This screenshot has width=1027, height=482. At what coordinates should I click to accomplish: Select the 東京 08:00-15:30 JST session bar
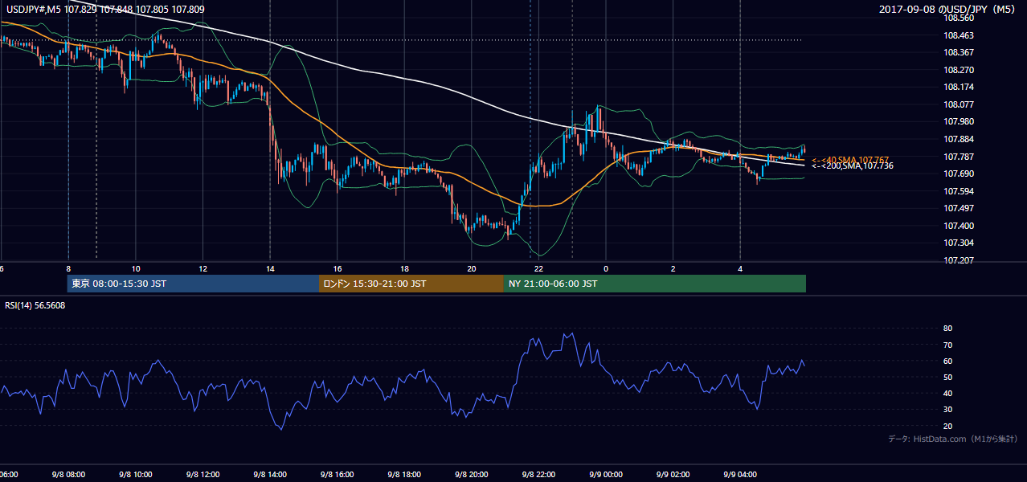(x=193, y=284)
